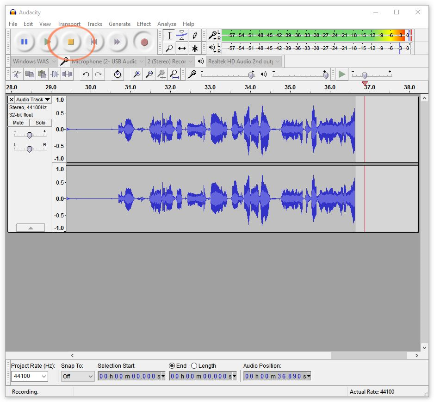Open the Help menu
Viewport: 434px width, 402px height.
(188, 24)
